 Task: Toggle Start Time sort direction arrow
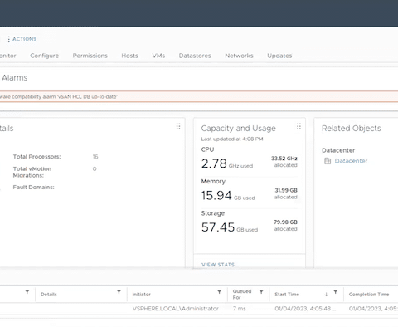(x=327, y=295)
